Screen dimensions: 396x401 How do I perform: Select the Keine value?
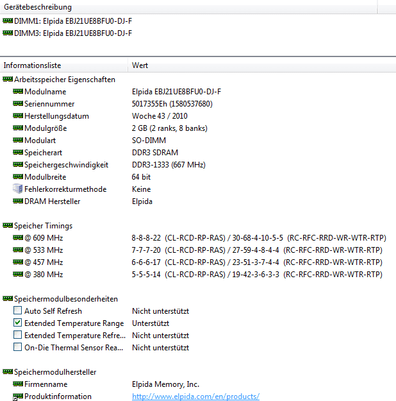pos(141,189)
